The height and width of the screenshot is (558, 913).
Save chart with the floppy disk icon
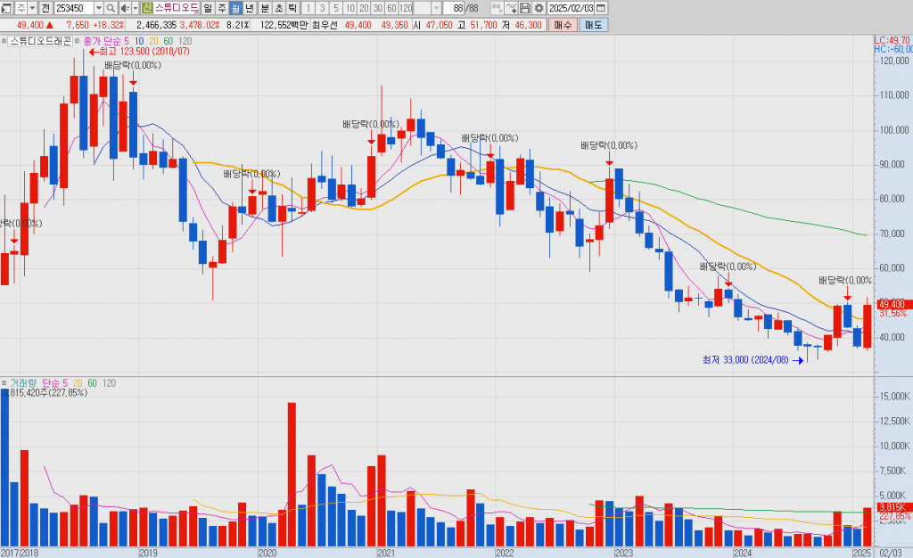coord(524,8)
